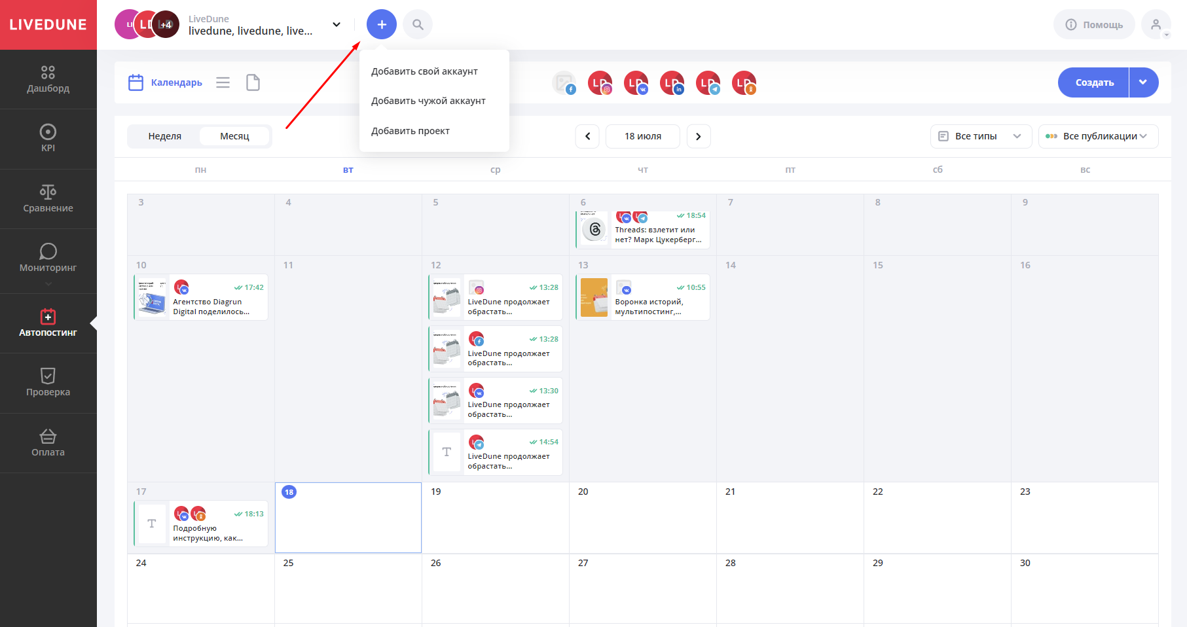Switch to Месяц view

click(234, 136)
